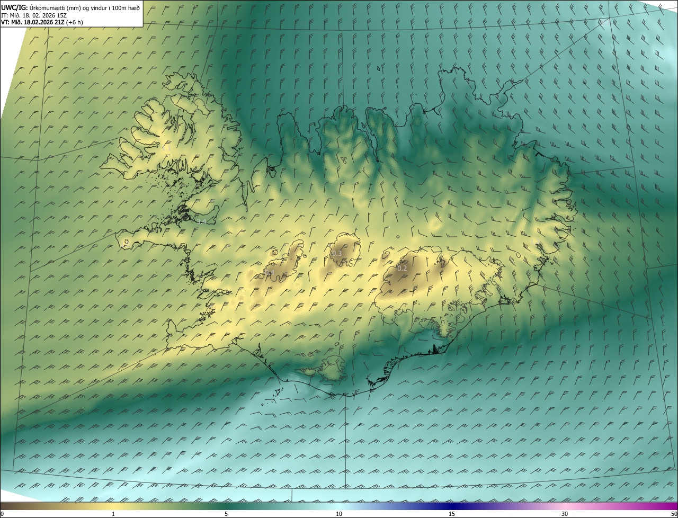Click the "UWC/IG:" title label

[14, 7]
